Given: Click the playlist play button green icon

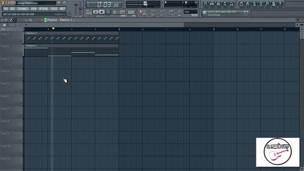Looking at the screenshot, I should (46, 20).
